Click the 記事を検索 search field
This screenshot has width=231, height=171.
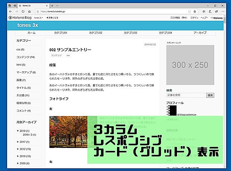(x=186, y=96)
